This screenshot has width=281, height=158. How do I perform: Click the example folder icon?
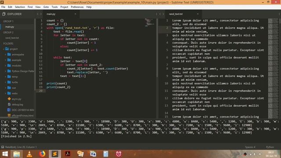(x=9, y=60)
